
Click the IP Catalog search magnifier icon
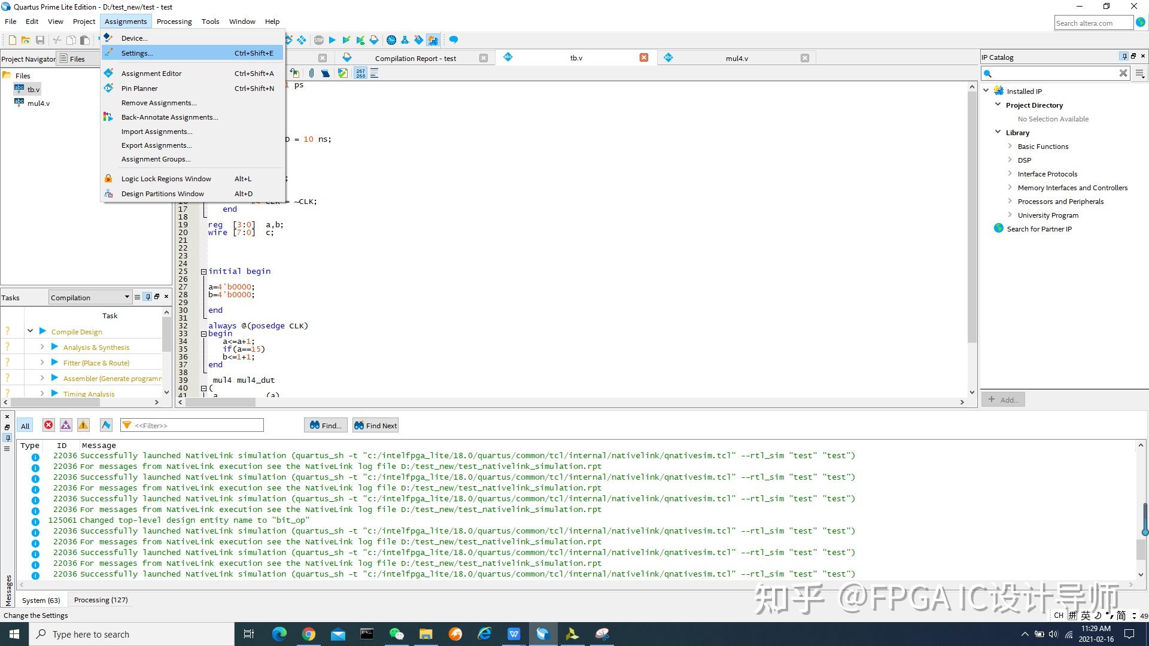pos(988,74)
